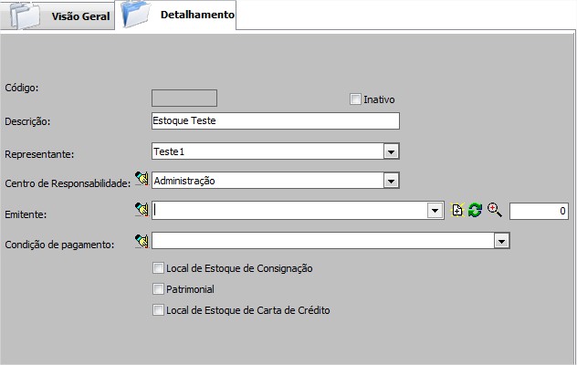Expand the Centro de Responsabilidade dropdown arrow
This screenshot has height=365, width=577.
pos(391,181)
